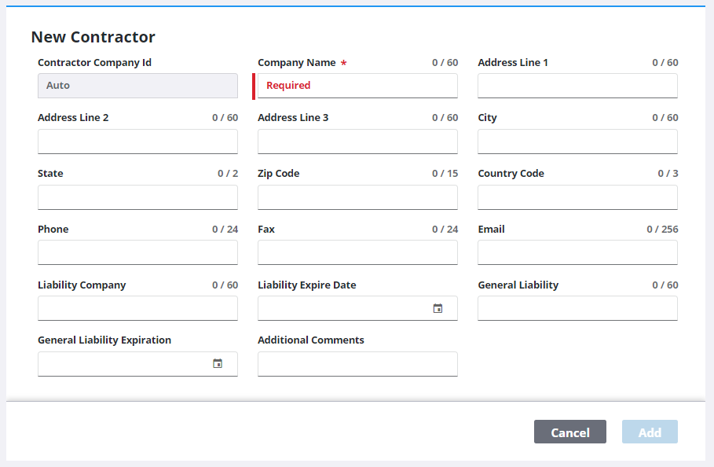Viewport: 714px width, 467px height.
Task: Click the Additional Comments field
Action: (x=357, y=364)
